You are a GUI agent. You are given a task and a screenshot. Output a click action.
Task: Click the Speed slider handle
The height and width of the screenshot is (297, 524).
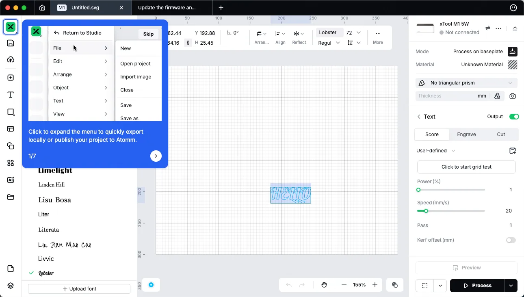click(426, 211)
